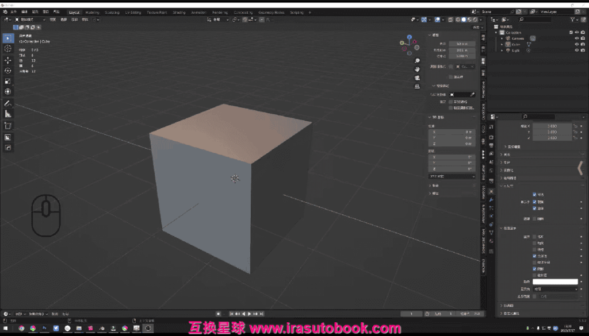Click the Scale X value field
589x336 pixels.
(552, 126)
